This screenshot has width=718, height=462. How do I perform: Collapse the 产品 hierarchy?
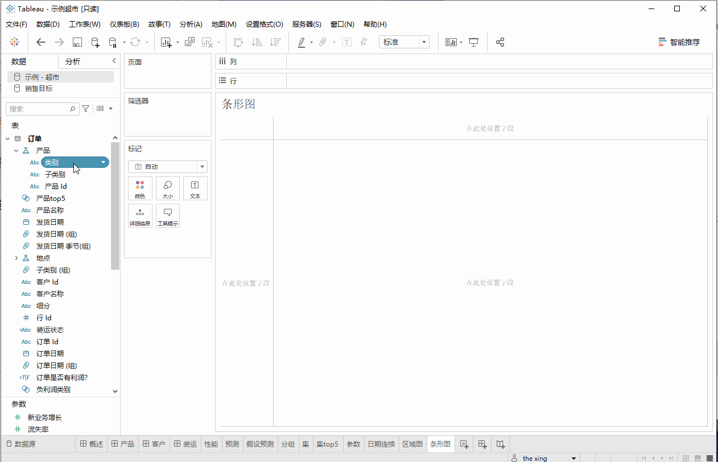pos(16,151)
